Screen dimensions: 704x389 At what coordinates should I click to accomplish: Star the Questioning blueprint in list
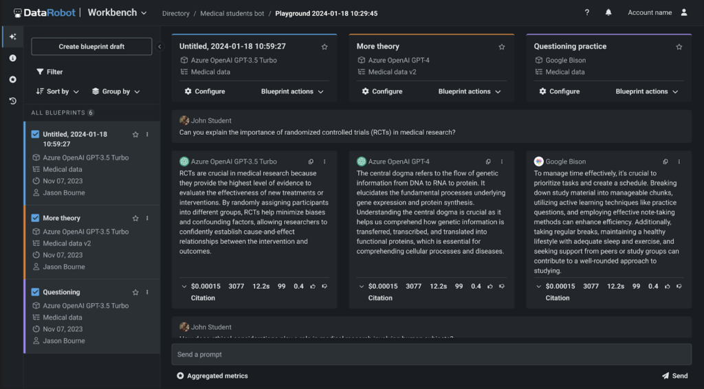pyautogui.click(x=135, y=292)
